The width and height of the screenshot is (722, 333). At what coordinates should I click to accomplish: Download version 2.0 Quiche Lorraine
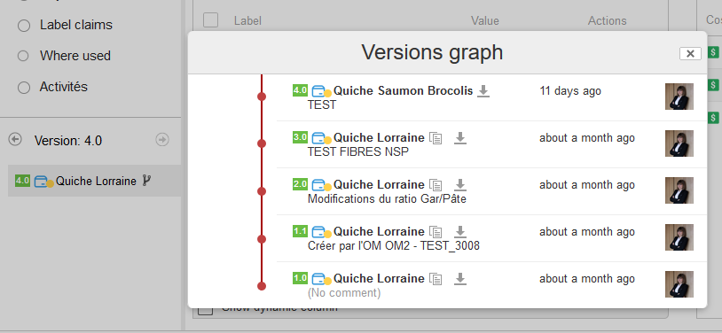pos(460,185)
